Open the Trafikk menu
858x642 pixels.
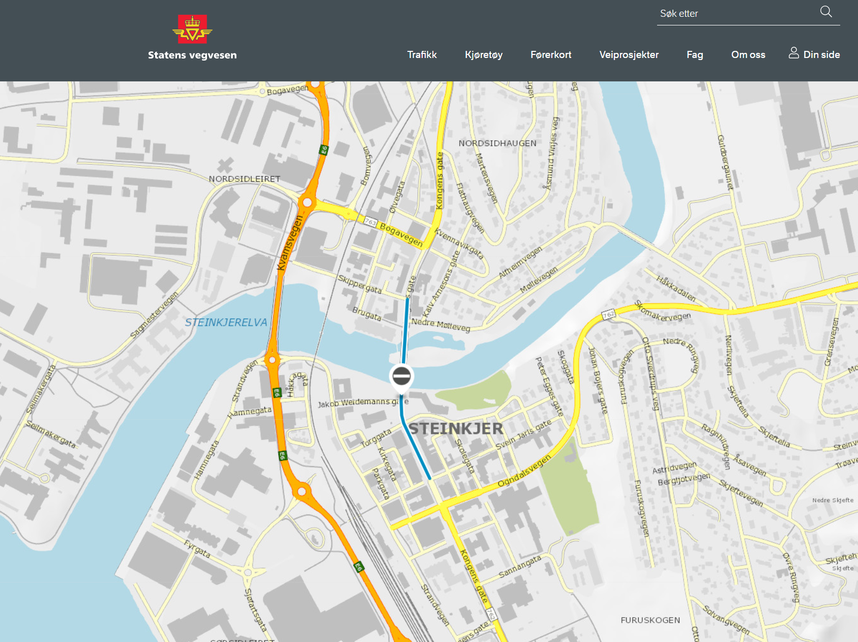click(x=422, y=55)
